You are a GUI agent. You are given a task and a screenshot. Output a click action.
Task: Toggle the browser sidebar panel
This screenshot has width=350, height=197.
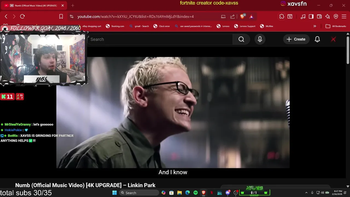311,16
